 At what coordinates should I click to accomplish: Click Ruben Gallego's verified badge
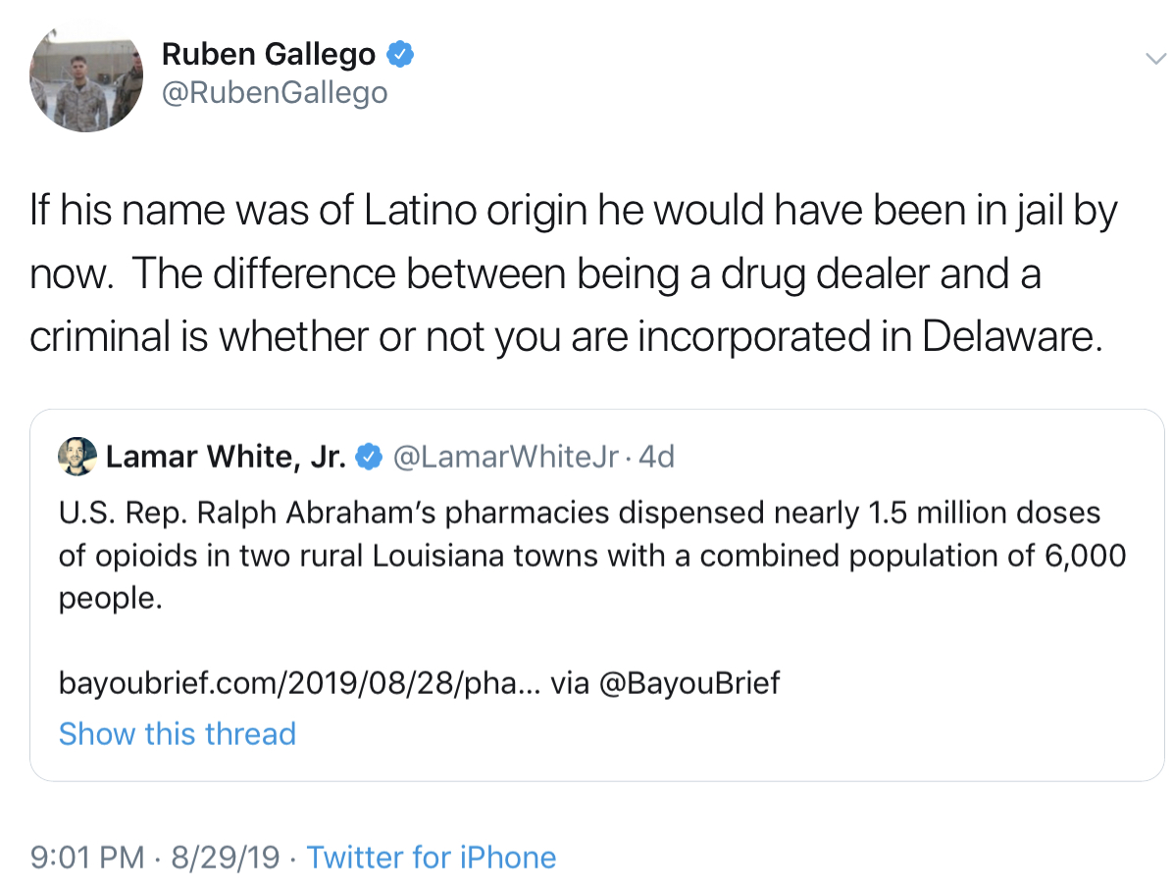400,55
